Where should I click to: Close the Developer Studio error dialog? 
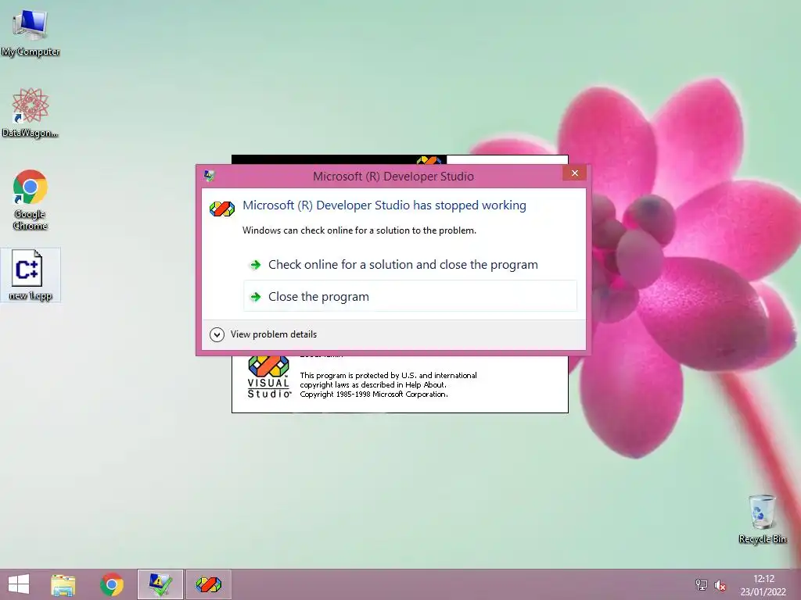[x=575, y=173]
